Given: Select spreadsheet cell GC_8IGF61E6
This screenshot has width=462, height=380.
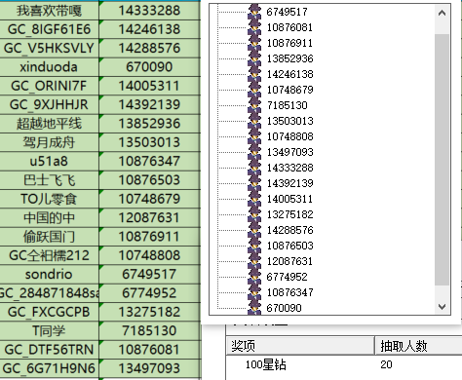Looking at the screenshot, I should 49,29.
